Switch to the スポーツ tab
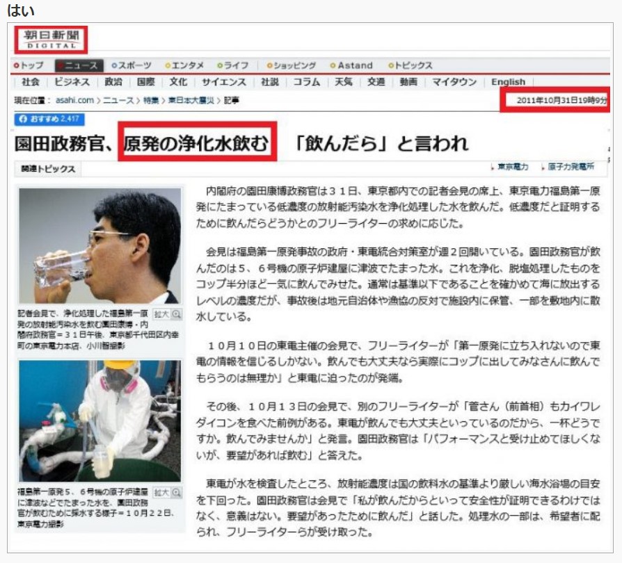This screenshot has width=622, height=563. click(x=131, y=65)
